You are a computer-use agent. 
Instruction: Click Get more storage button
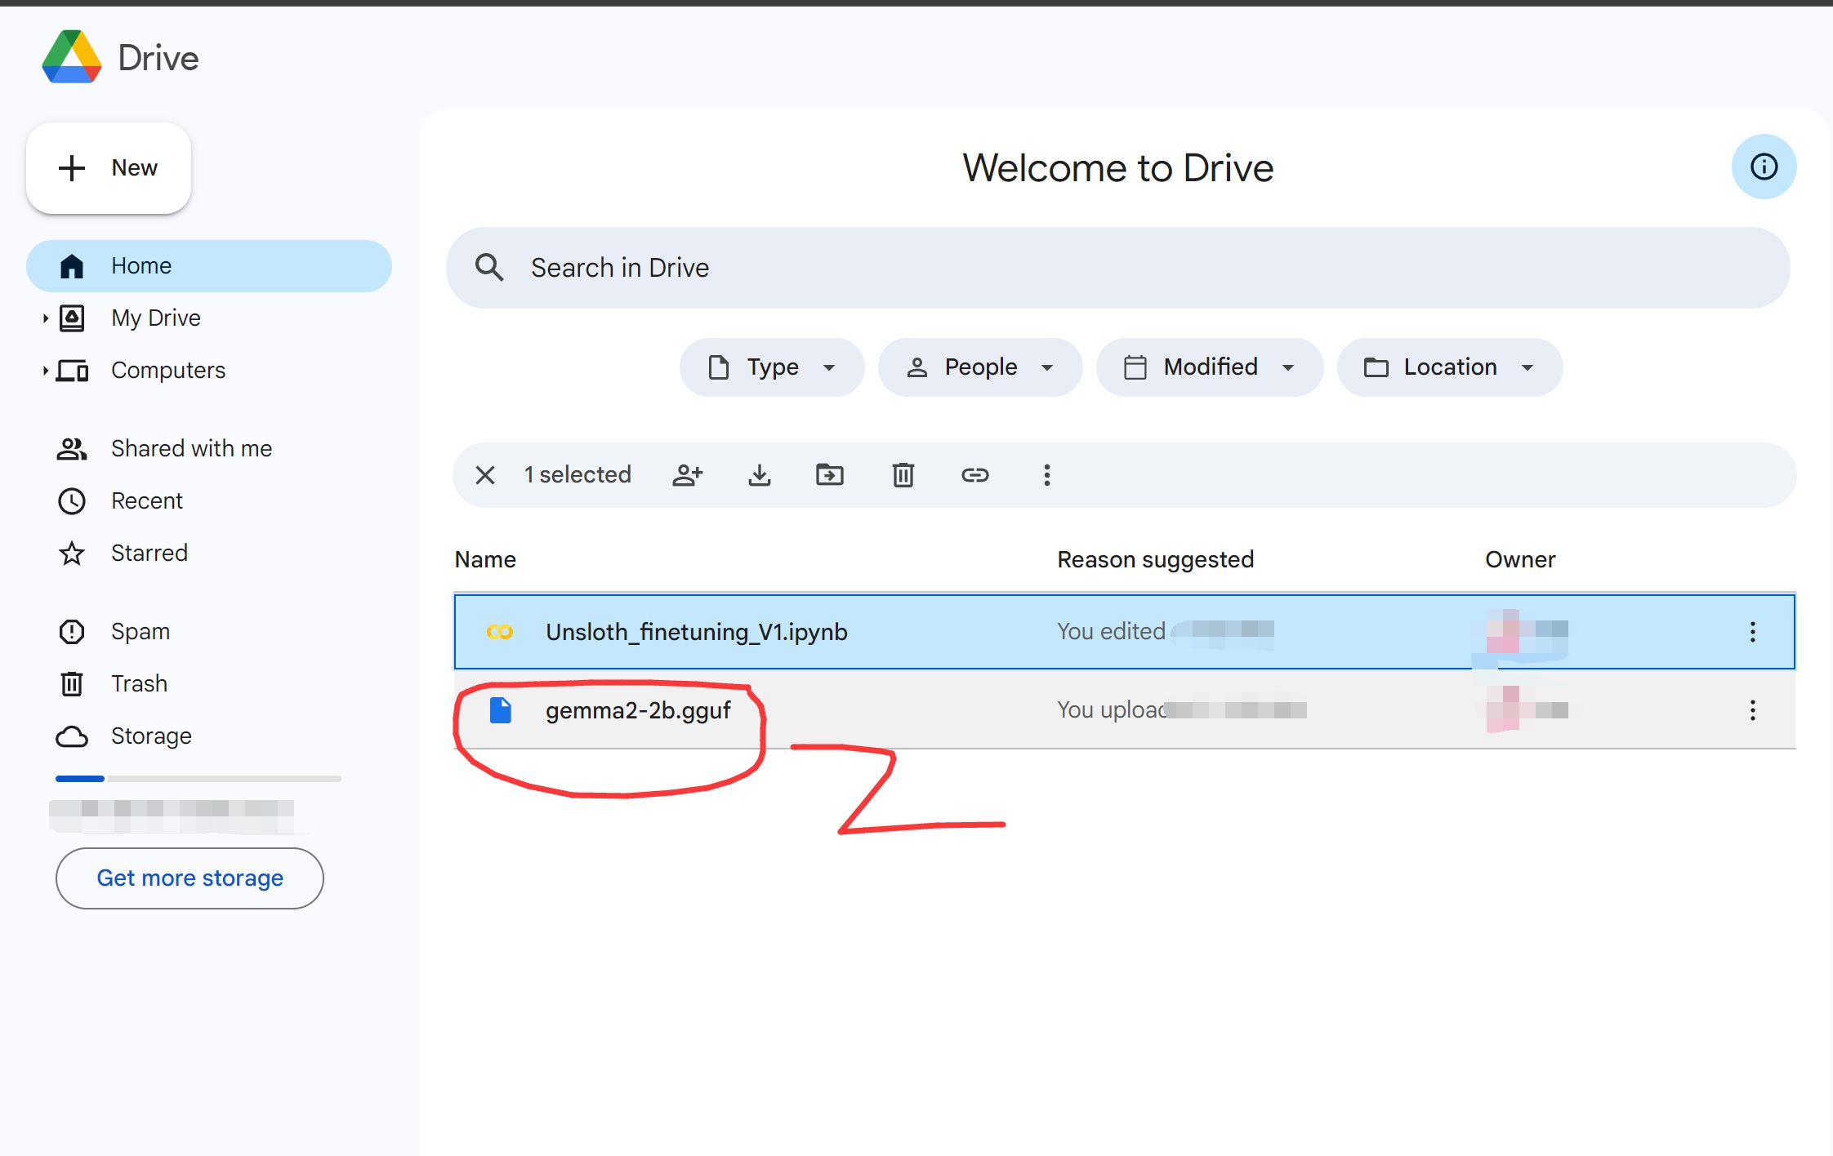[190, 878]
